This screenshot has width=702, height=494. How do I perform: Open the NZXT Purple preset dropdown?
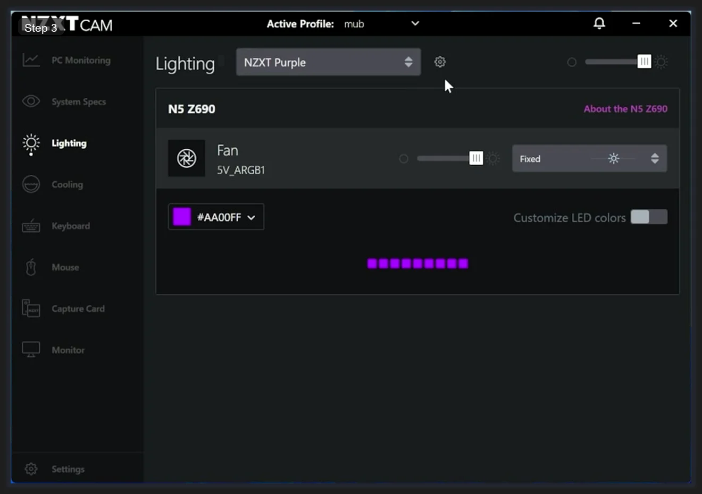click(x=328, y=62)
